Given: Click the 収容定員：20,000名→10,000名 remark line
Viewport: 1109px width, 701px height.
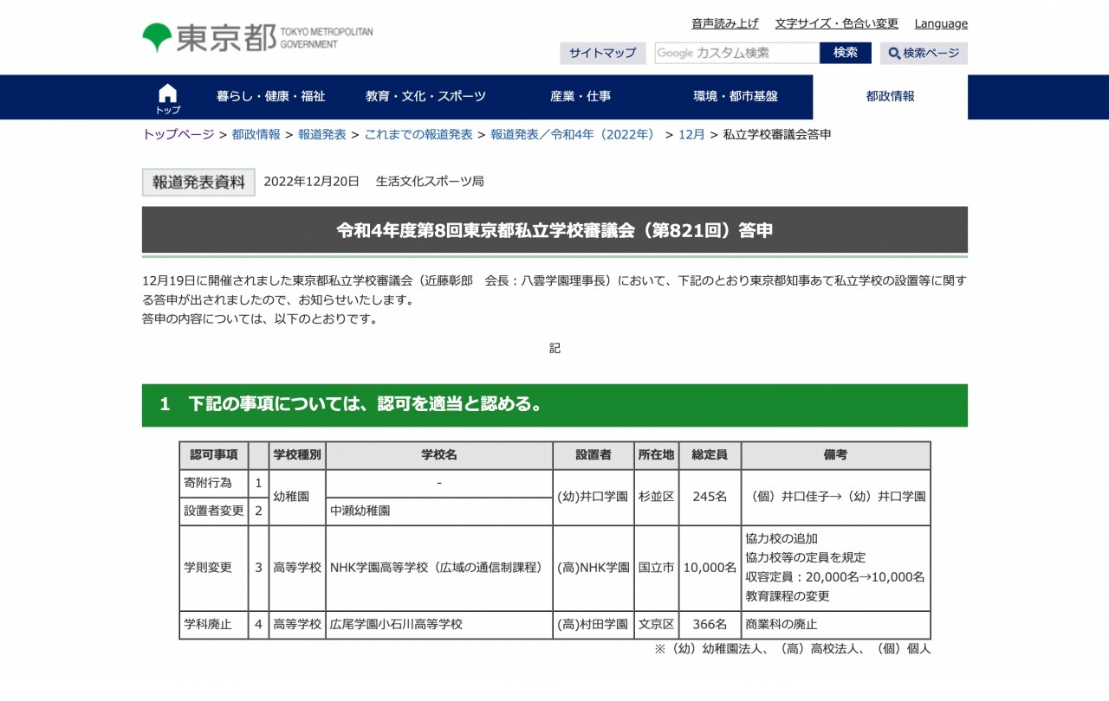Looking at the screenshot, I should coord(835,577).
